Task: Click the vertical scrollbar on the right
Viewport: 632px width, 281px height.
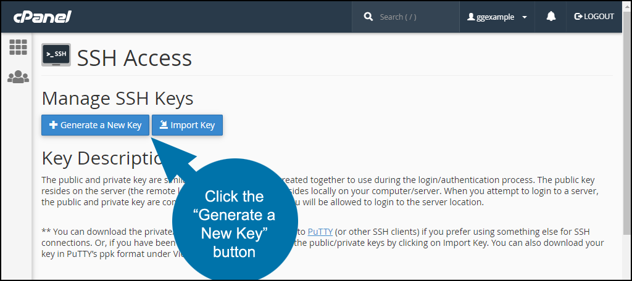Action: click(x=627, y=133)
